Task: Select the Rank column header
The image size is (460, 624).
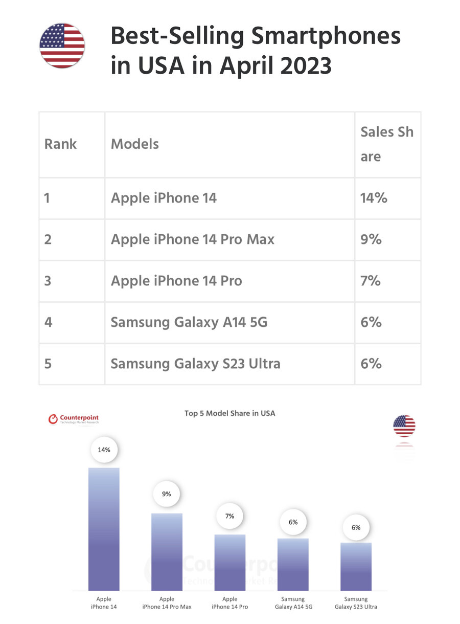Action: click(60, 144)
